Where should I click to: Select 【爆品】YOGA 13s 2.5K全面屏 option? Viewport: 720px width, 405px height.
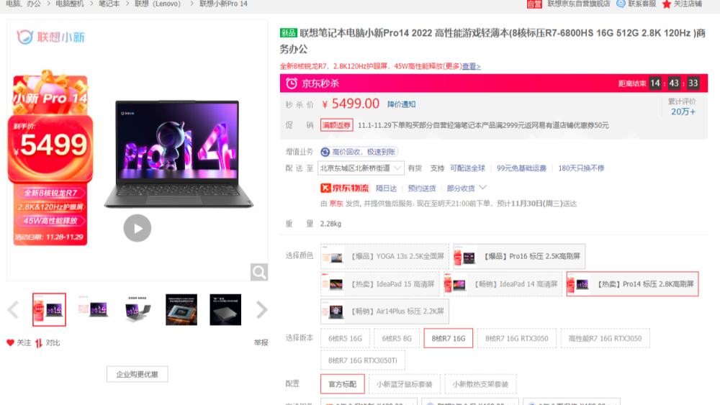tap(384, 256)
